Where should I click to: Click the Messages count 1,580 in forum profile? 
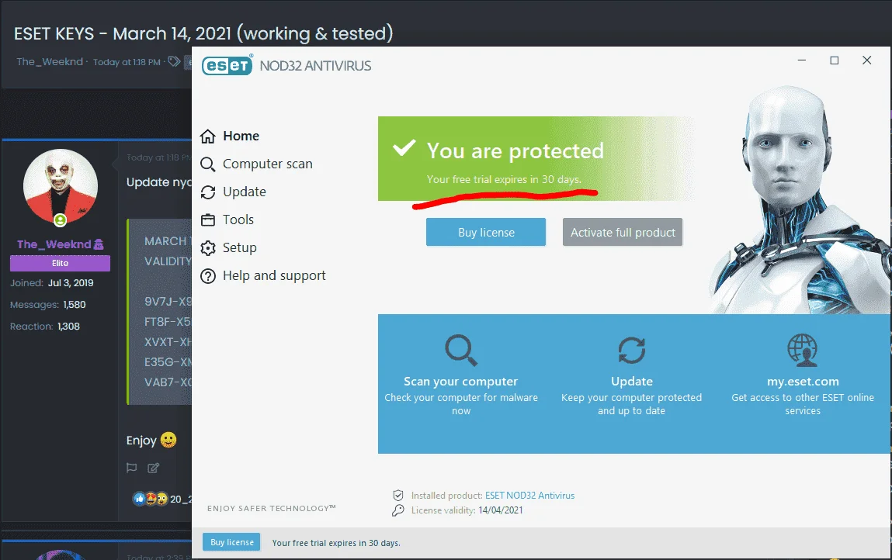point(75,305)
